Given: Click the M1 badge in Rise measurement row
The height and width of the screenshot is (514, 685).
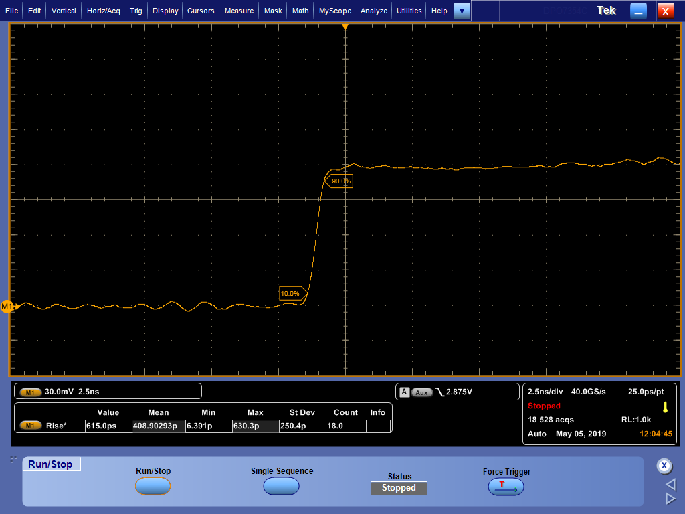Looking at the screenshot, I should pyautogui.click(x=30, y=426).
